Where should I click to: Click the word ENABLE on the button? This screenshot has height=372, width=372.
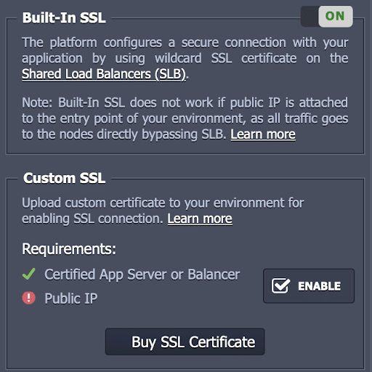tap(320, 286)
